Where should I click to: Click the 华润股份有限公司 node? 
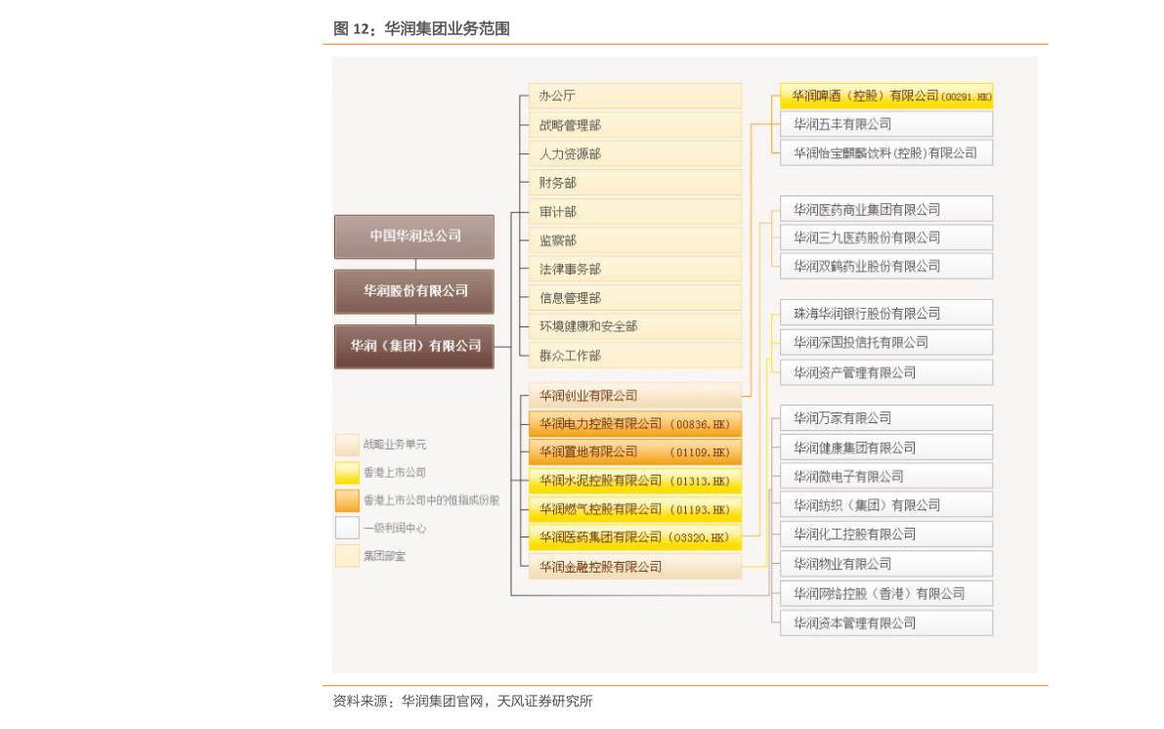point(413,291)
